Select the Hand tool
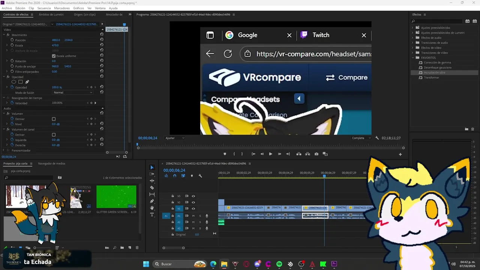This screenshot has width=480, height=270. tap(152, 208)
